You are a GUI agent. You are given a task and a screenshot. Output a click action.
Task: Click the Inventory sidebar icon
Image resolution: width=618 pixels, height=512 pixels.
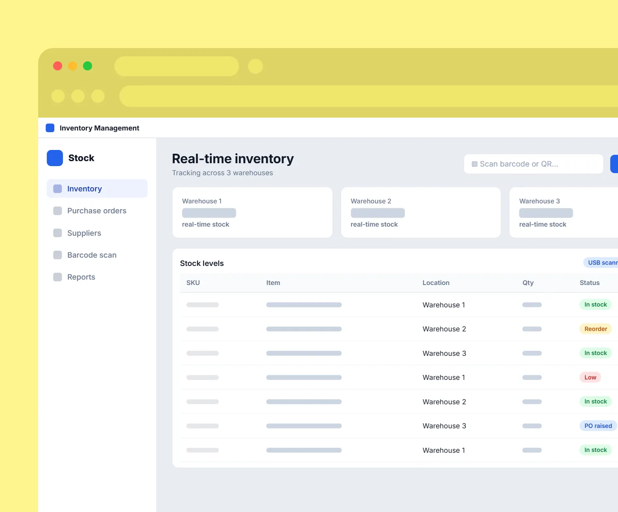click(x=58, y=188)
